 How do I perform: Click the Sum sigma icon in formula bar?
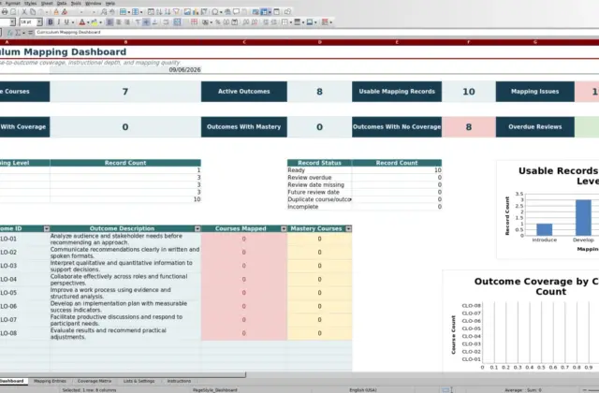[18, 33]
